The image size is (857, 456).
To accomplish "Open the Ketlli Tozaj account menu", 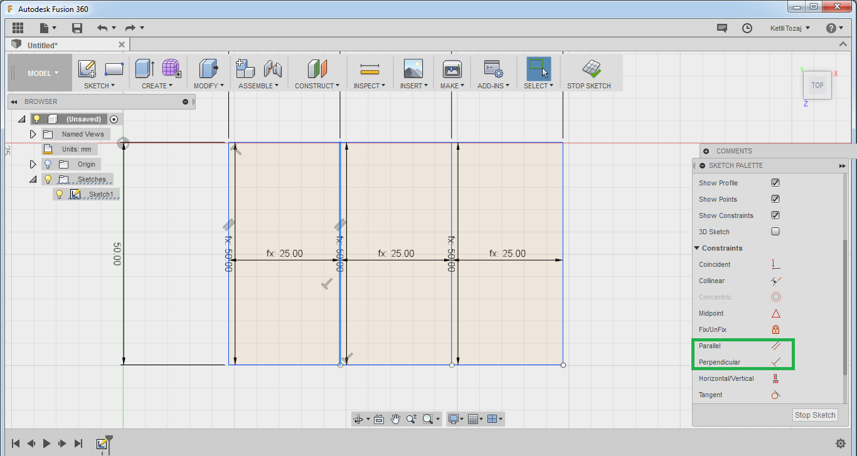I will coord(790,28).
